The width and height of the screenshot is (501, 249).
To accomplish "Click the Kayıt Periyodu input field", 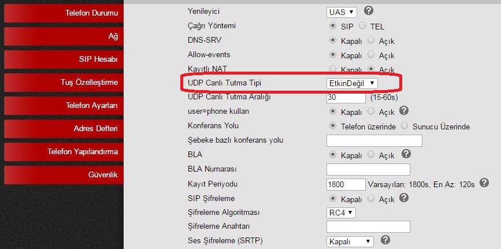I will pyautogui.click(x=345, y=184).
